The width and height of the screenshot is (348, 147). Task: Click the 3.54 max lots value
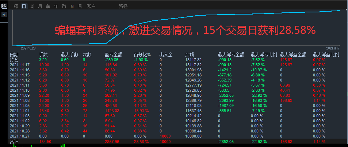[65, 121]
